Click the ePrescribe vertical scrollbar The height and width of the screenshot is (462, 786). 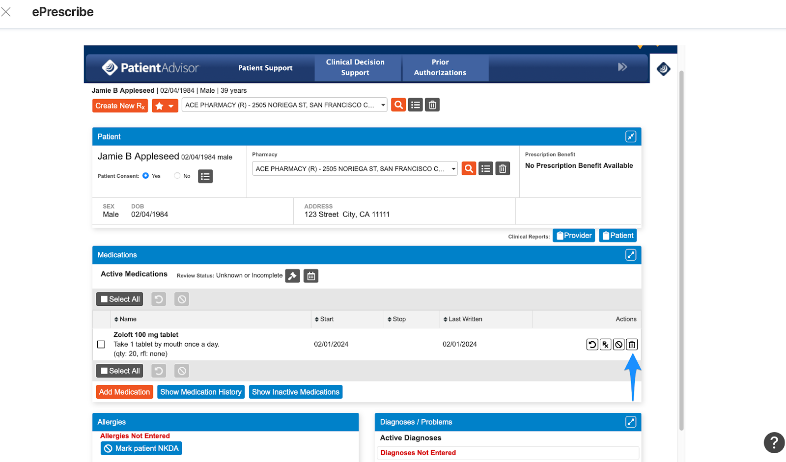pos(681,250)
